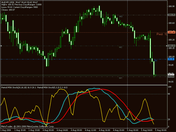Click the '1 Aug 15:00' time label
This screenshot has width=176, height=132.
[20, 130]
